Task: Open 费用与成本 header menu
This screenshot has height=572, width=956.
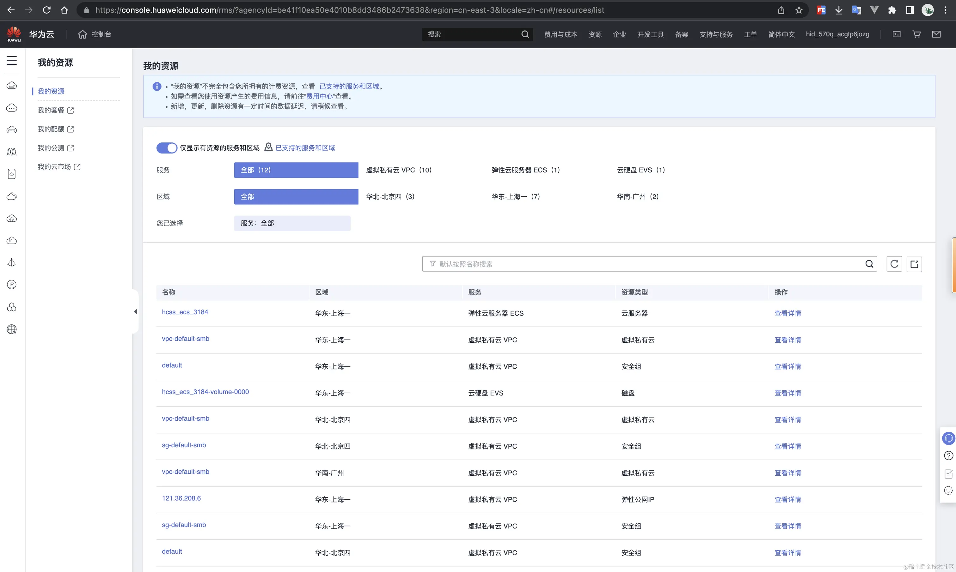Action: [560, 34]
